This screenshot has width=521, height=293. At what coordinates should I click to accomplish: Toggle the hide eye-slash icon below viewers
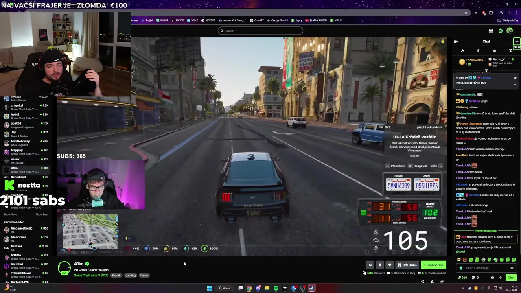(x=442, y=282)
